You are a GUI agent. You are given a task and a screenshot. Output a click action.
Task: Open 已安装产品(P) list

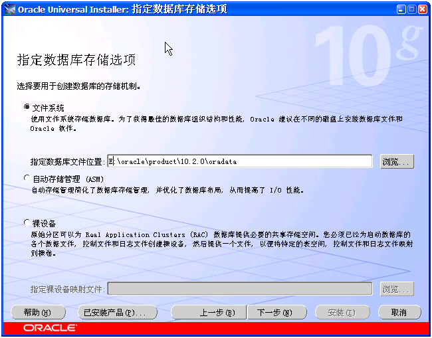point(118,312)
